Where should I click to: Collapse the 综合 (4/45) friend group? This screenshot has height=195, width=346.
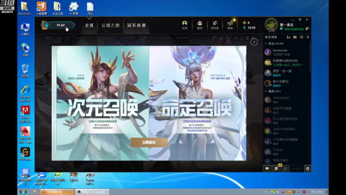pos(274,44)
